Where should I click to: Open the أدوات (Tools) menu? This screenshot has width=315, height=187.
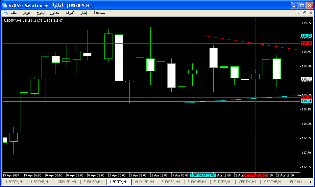coord(70,13)
